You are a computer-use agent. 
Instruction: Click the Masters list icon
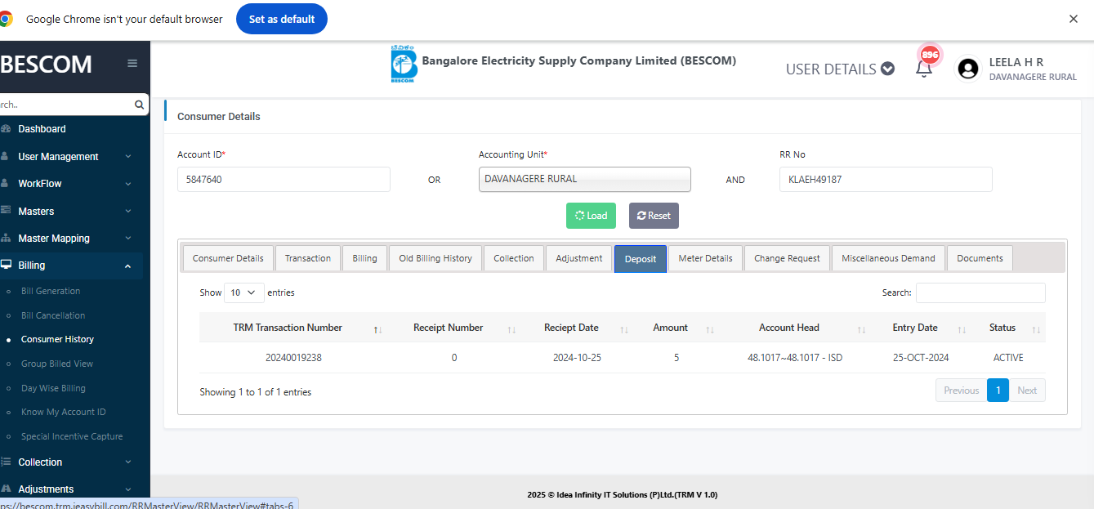pos(5,211)
